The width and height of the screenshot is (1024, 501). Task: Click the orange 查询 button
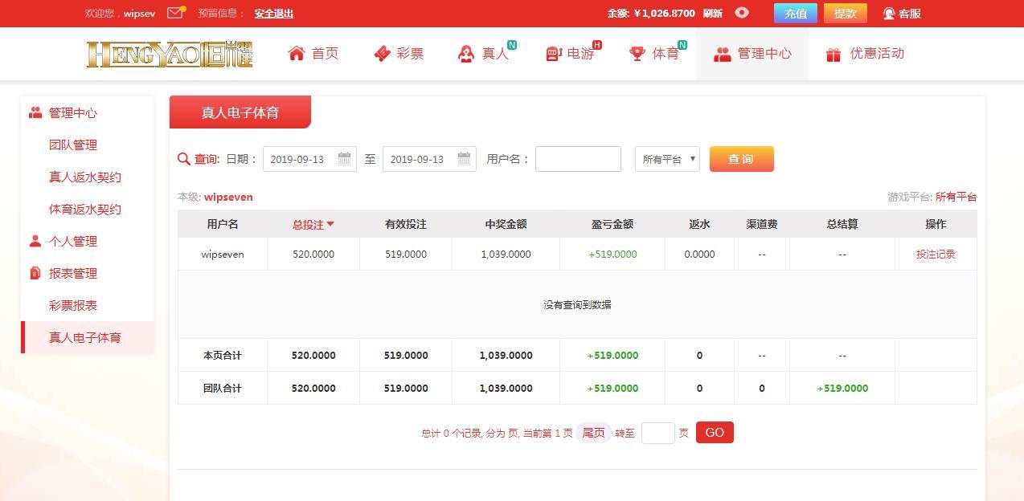tap(742, 159)
